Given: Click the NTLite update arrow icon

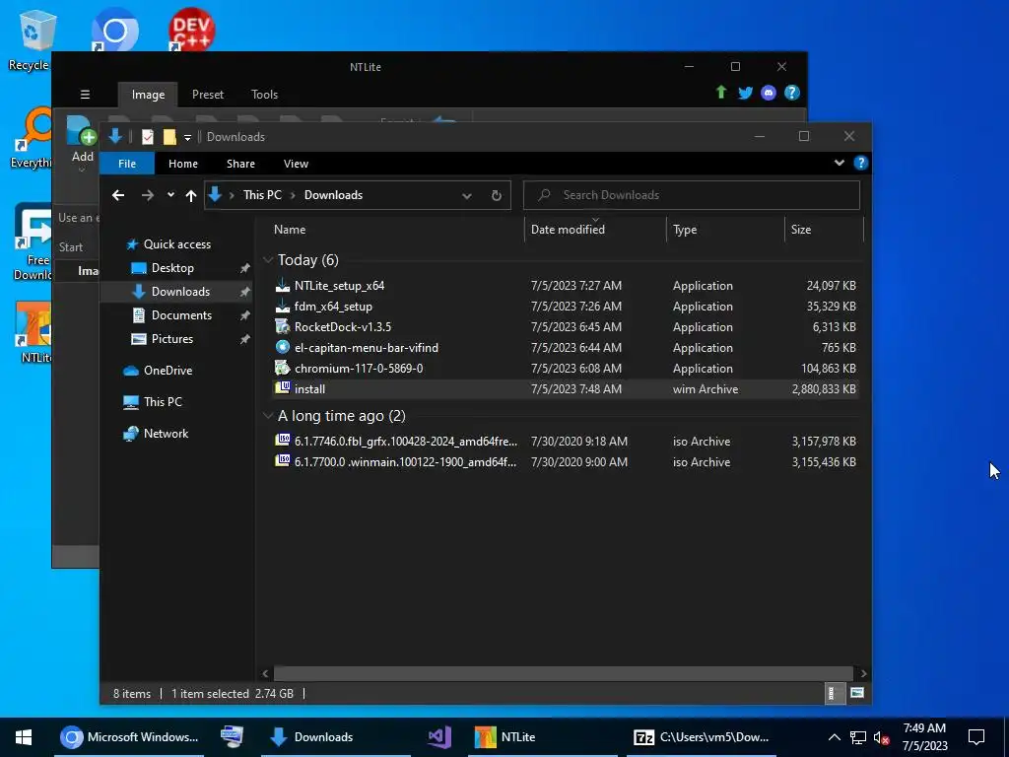Looking at the screenshot, I should pyautogui.click(x=721, y=93).
